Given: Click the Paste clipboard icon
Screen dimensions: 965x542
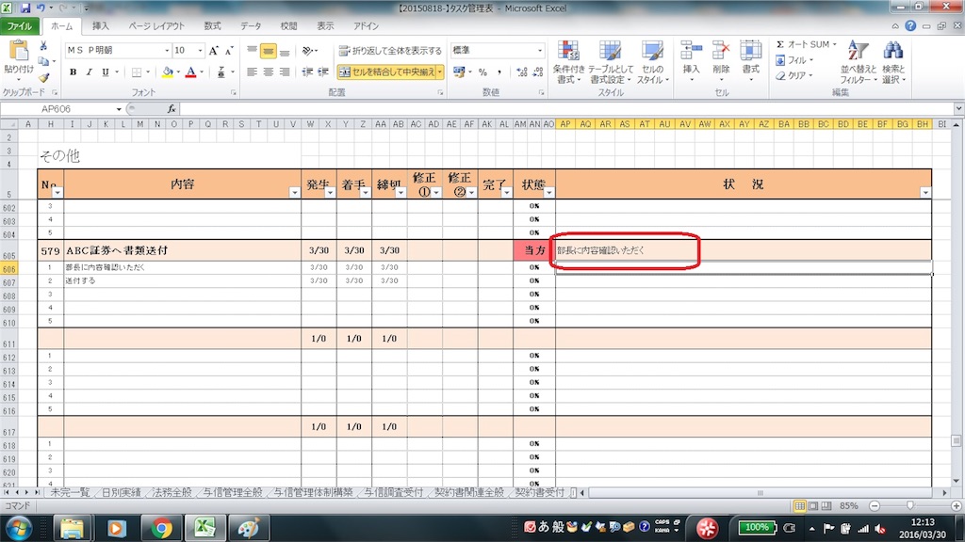Looking at the screenshot, I should 18,51.
